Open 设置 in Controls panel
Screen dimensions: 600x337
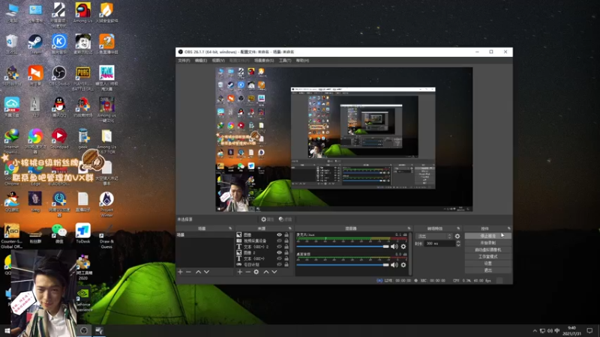point(488,264)
